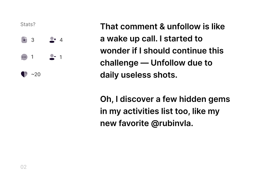
Task: Click the unfollowers person-minus icon
Action: pyautogui.click(x=53, y=57)
